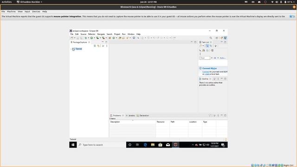Screen dimensions: 297x167
Task: Open File Explorer from the Windows taskbar
Action: pos(153,145)
